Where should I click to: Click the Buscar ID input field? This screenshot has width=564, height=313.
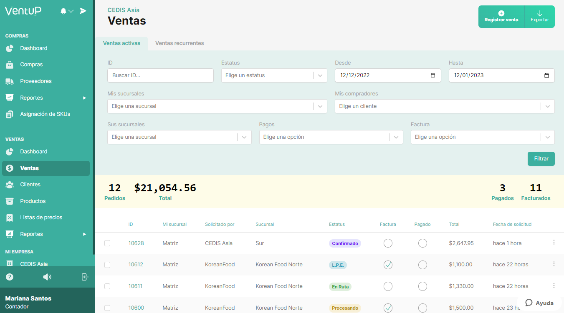tap(160, 75)
